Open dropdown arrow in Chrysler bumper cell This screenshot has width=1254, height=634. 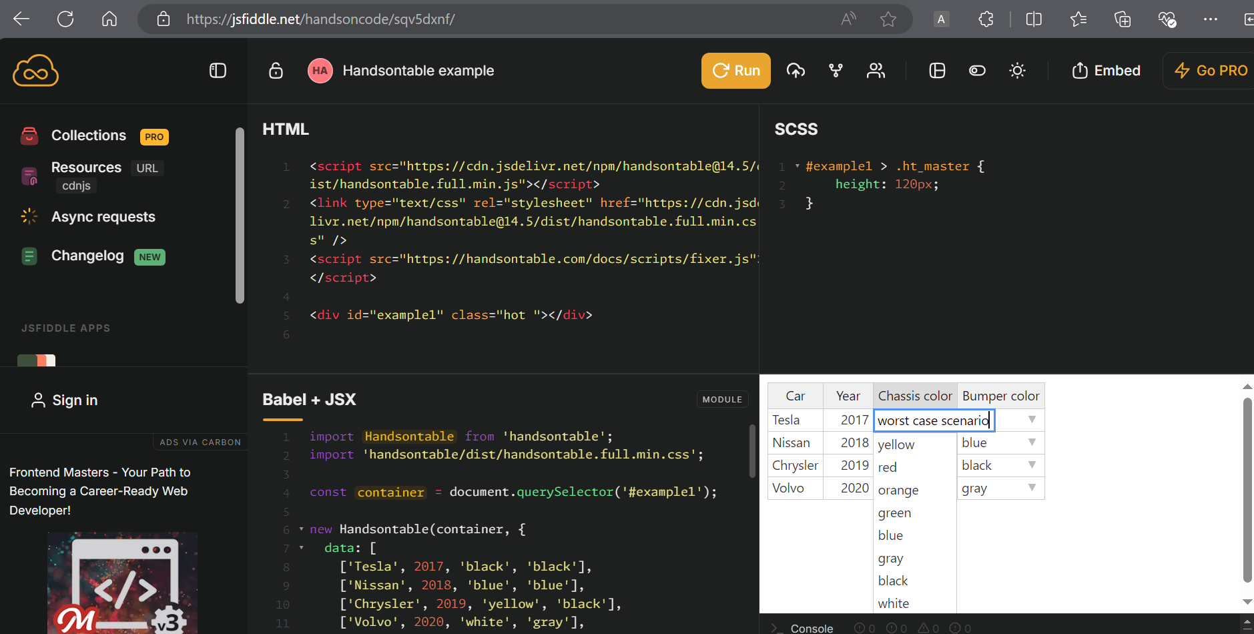coord(1032,464)
